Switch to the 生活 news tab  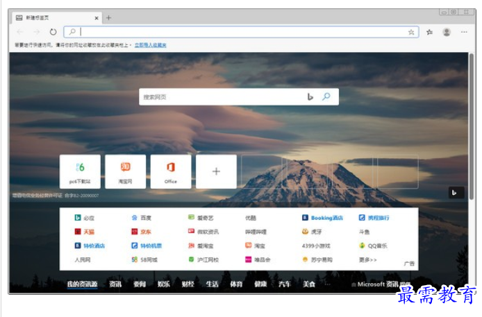212,284
